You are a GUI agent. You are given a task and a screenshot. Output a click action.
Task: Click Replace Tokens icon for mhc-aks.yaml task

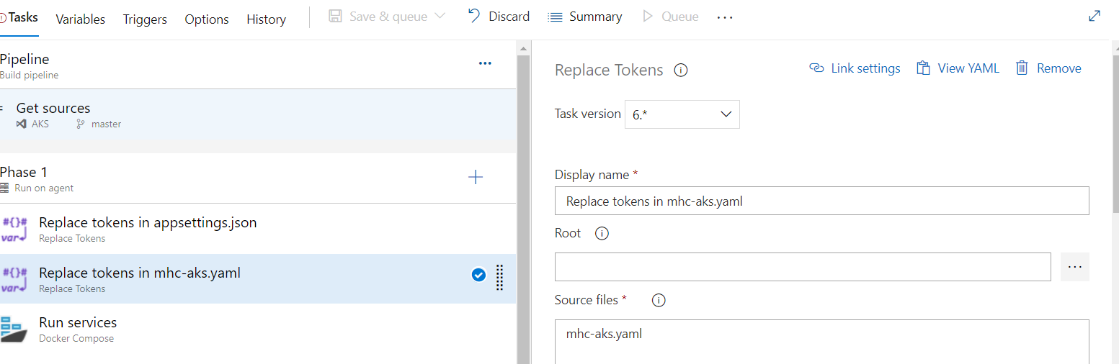tap(14, 279)
